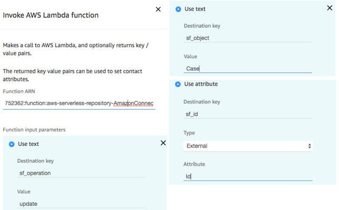Select the Use attribute radio button
339x210 pixels.
coord(178,85)
